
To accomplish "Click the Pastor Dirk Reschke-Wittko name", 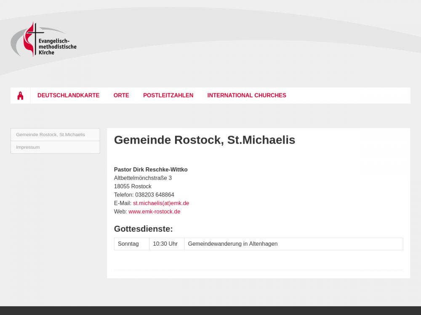I will point(151,170).
